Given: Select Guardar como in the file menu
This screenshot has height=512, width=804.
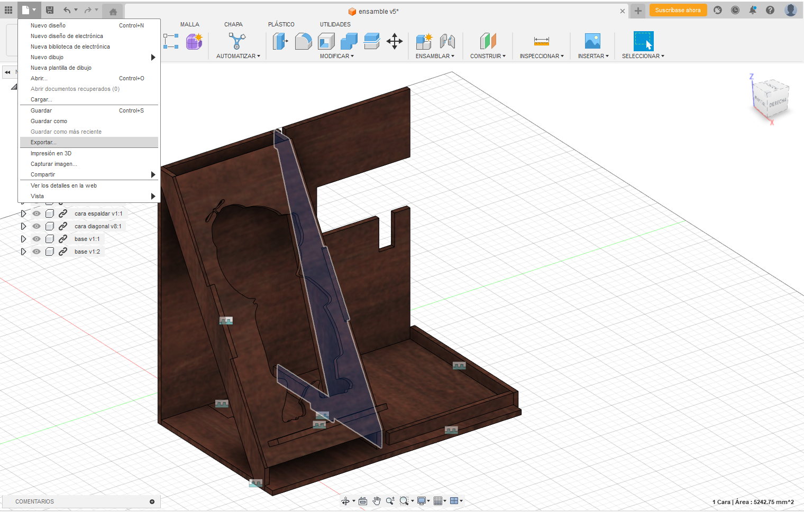Looking at the screenshot, I should 49,121.
